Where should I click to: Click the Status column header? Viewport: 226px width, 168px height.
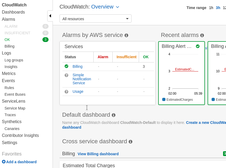tap(70, 57)
